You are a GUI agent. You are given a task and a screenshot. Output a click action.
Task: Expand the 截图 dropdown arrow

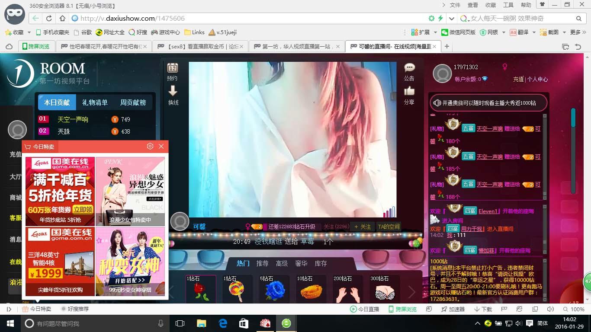coord(564,32)
